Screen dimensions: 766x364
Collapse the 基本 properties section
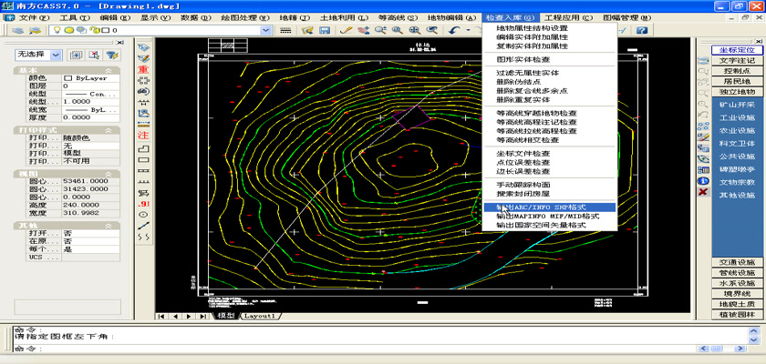pyautogui.click(x=109, y=71)
